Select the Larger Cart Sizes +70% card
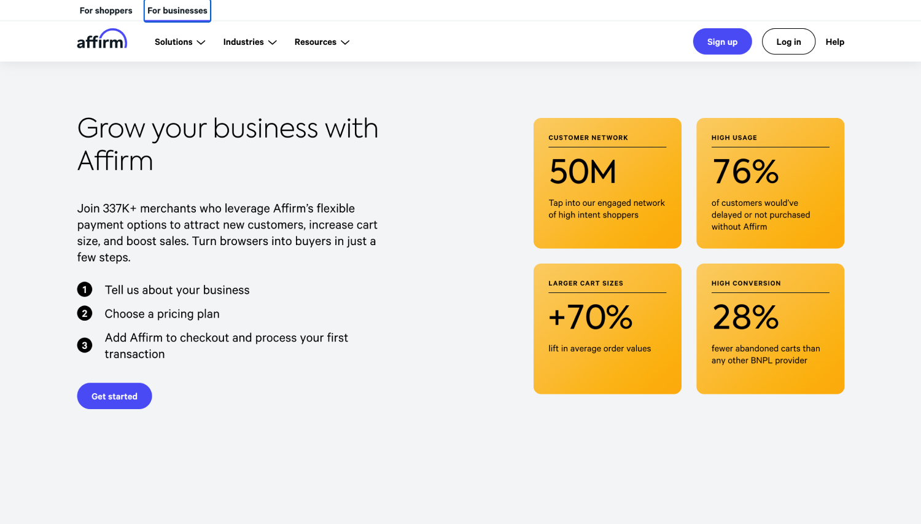 click(x=607, y=329)
